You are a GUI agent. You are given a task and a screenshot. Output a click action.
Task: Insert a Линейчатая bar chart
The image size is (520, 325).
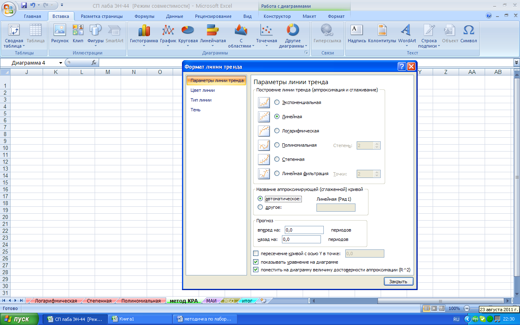(212, 36)
